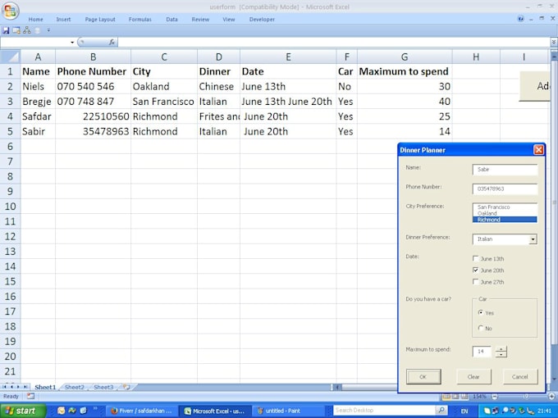Switch to Sheet3 tab

pyautogui.click(x=103, y=387)
